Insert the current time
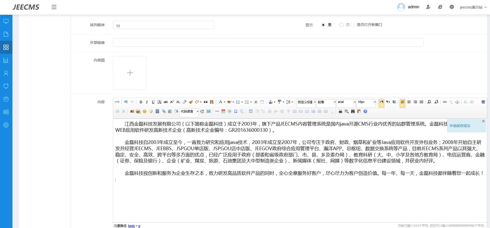Screen dimensions: 490x228 click(x=230, y=111)
